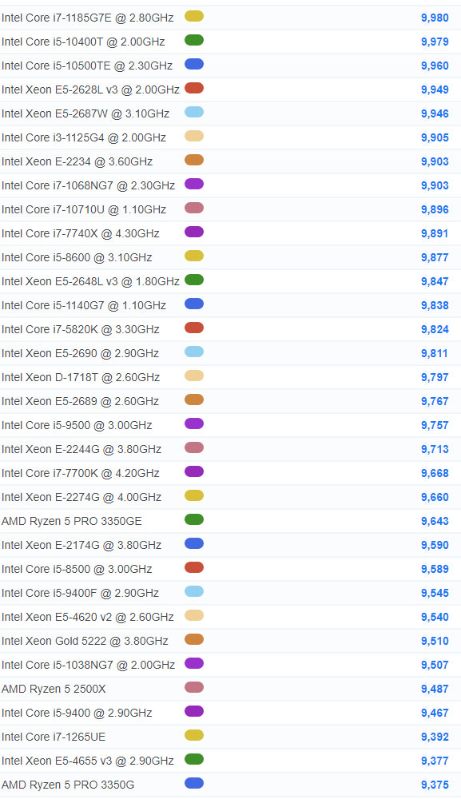The width and height of the screenshot is (461, 799).
Task: Click score 9,903 for Core i7-1068NG7
Action: tap(435, 185)
